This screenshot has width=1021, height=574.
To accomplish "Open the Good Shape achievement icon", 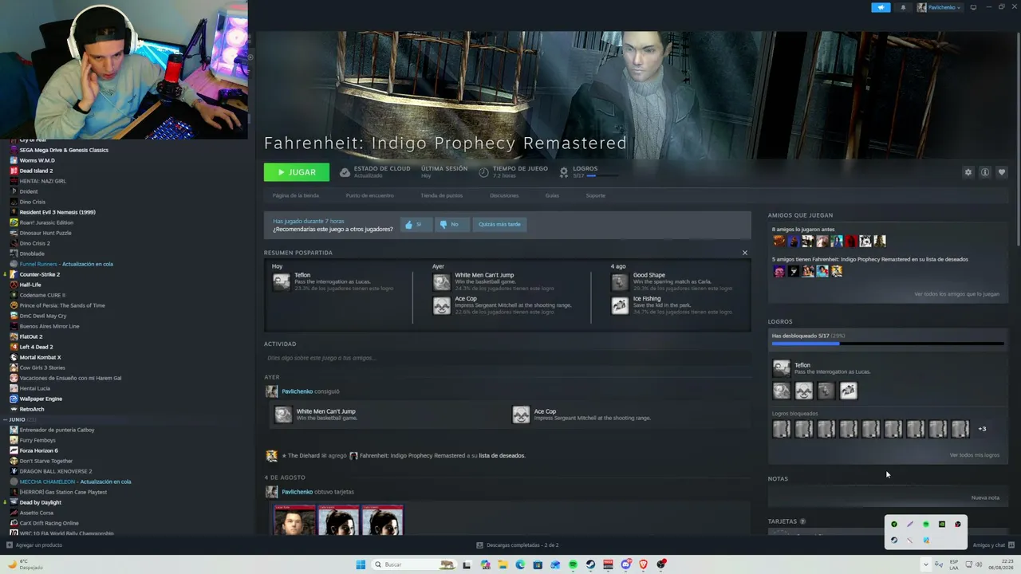I will [x=620, y=282].
